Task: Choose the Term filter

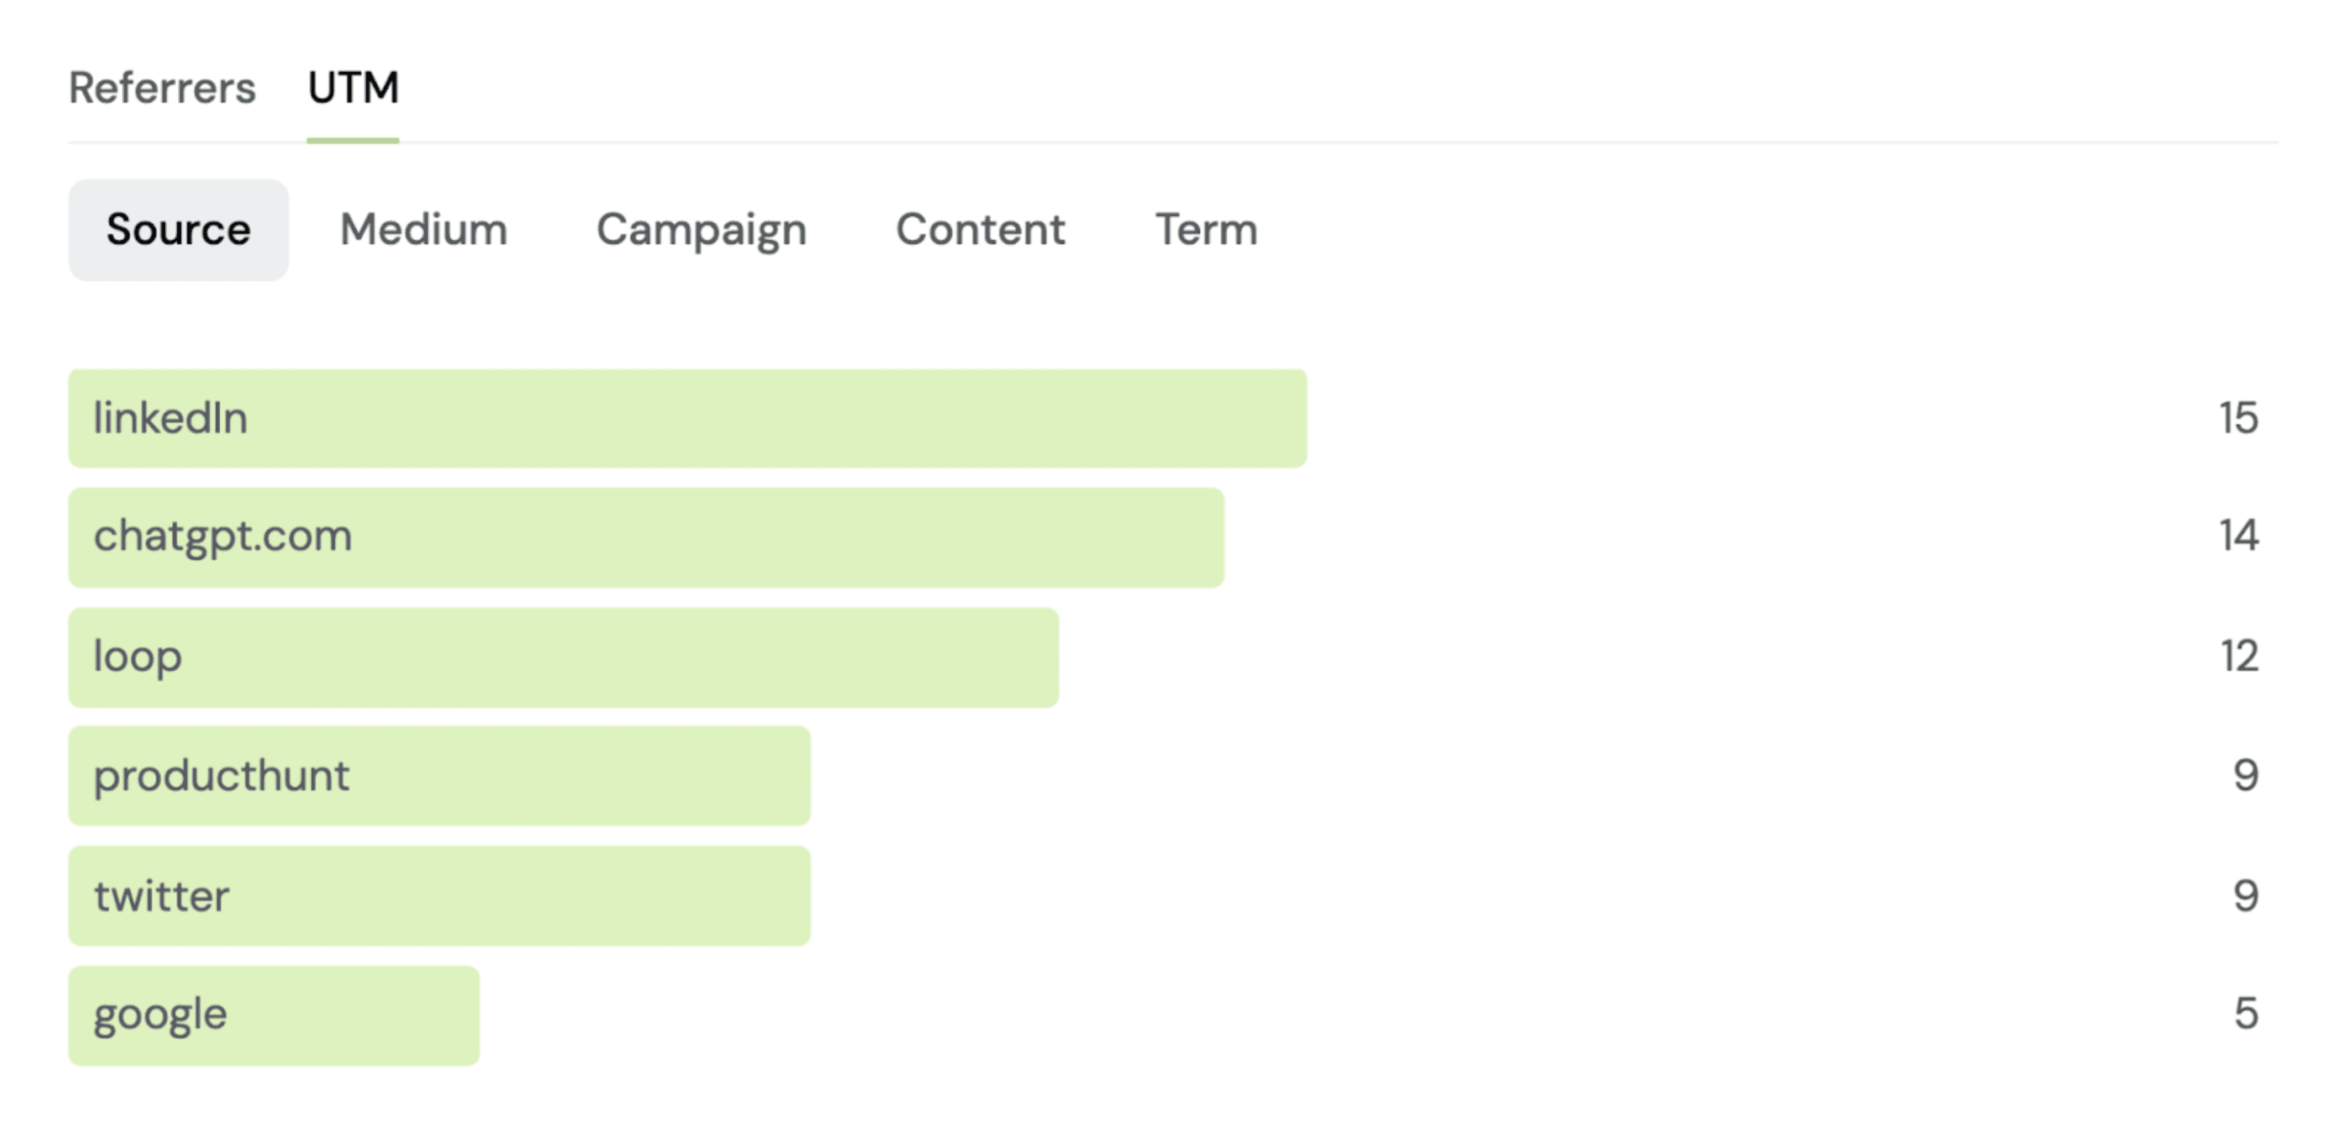Action: click(x=1207, y=229)
